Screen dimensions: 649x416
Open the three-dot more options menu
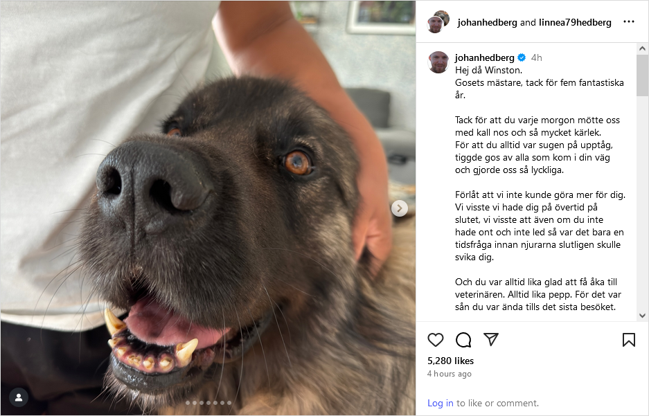click(629, 22)
